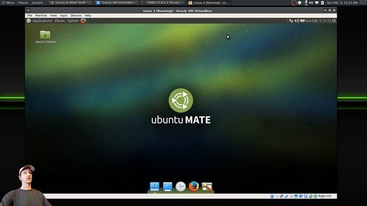Open VirtualBox Help menu
This screenshot has height=206, width=367.
(88, 15)
